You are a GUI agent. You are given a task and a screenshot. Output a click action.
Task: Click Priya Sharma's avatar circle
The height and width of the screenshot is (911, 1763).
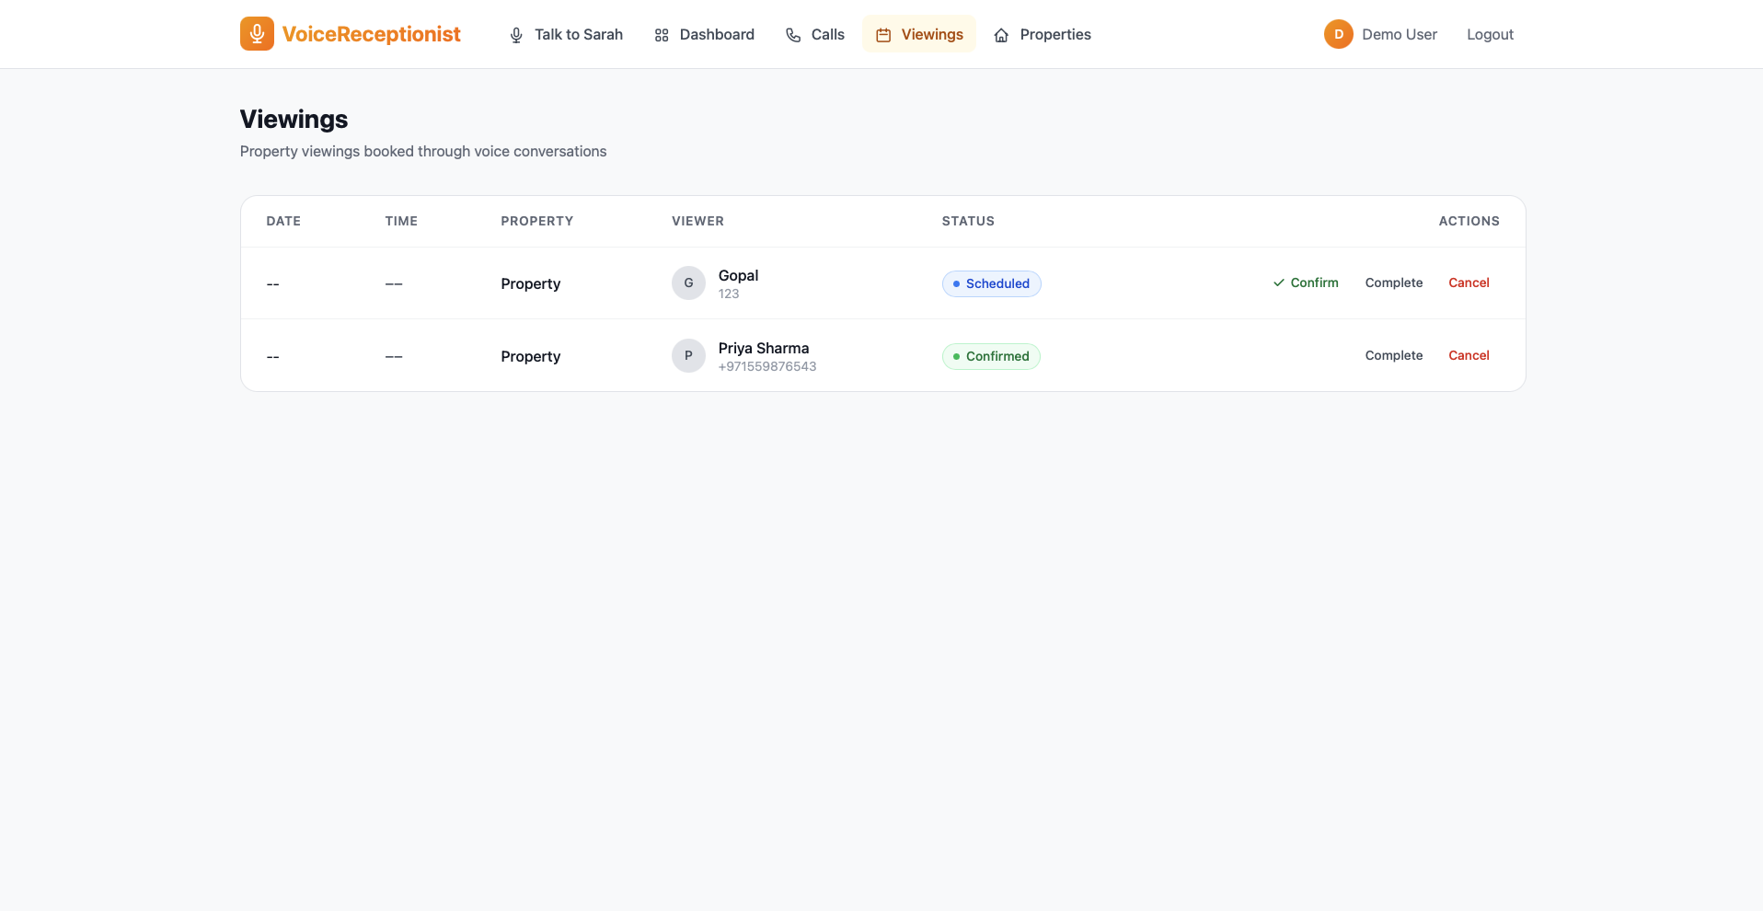click(688, 356)
